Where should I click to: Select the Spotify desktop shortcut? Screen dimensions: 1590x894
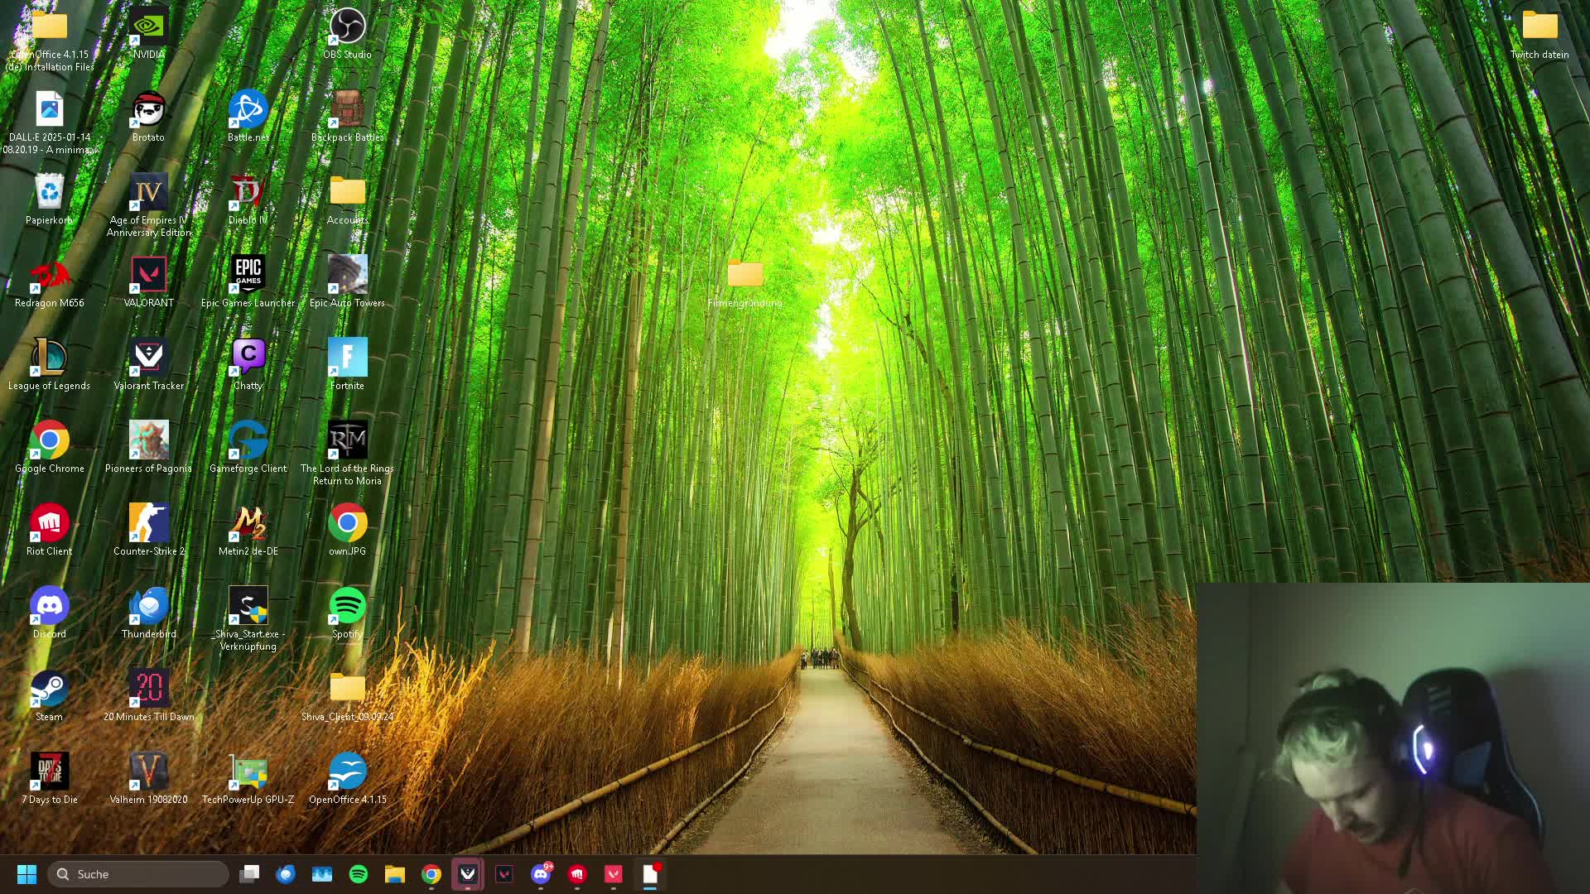click(347, 613)
